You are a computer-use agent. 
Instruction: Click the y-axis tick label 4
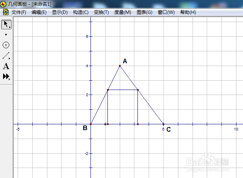click(87, 66)
